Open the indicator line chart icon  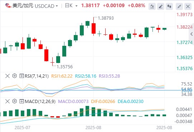click(152, 6)
